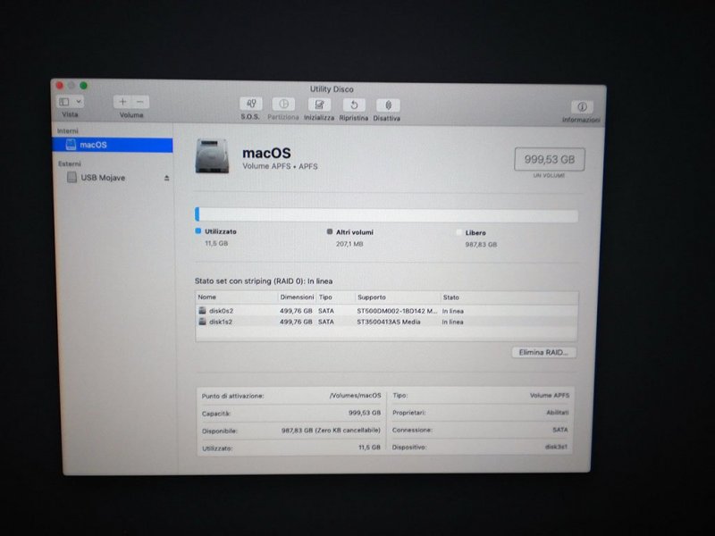The height and width of the screenshot is (536, 715).
Task: Click the Disattiva unmount icon
Action: pos(388,105)
